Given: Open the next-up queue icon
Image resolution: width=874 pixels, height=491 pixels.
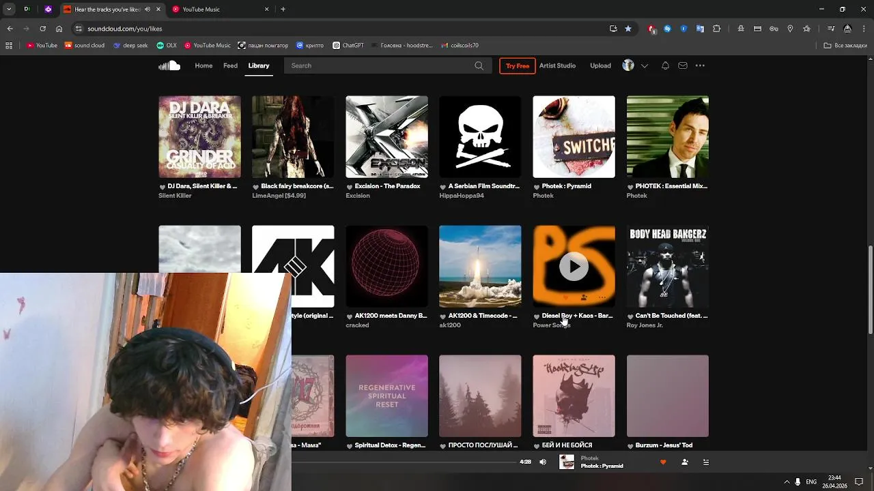Looking at the screenshot, I should pyautogui.click(x=706, y=462).
